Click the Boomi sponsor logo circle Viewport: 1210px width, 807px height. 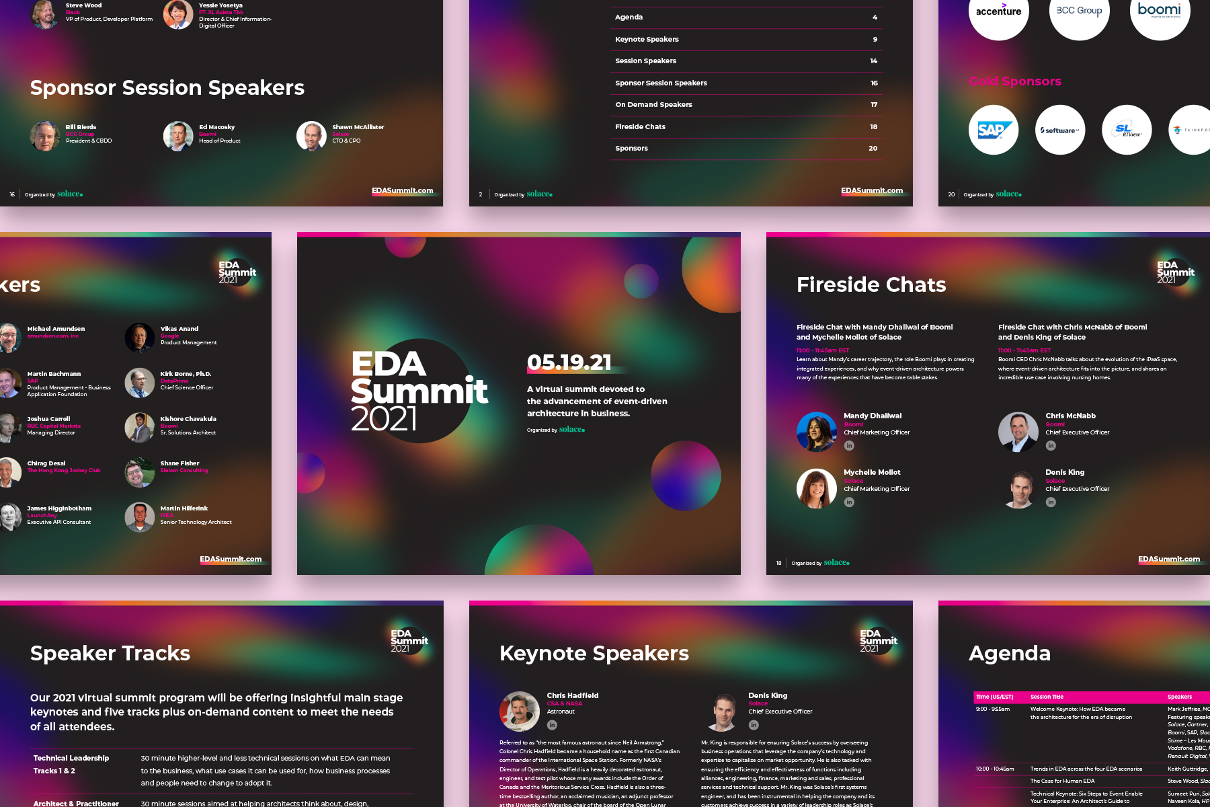coord(1160,11)
